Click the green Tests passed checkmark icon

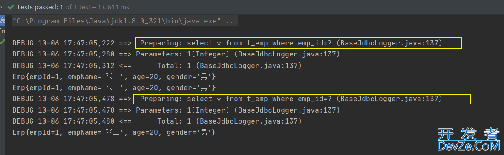tap(11, 7)
